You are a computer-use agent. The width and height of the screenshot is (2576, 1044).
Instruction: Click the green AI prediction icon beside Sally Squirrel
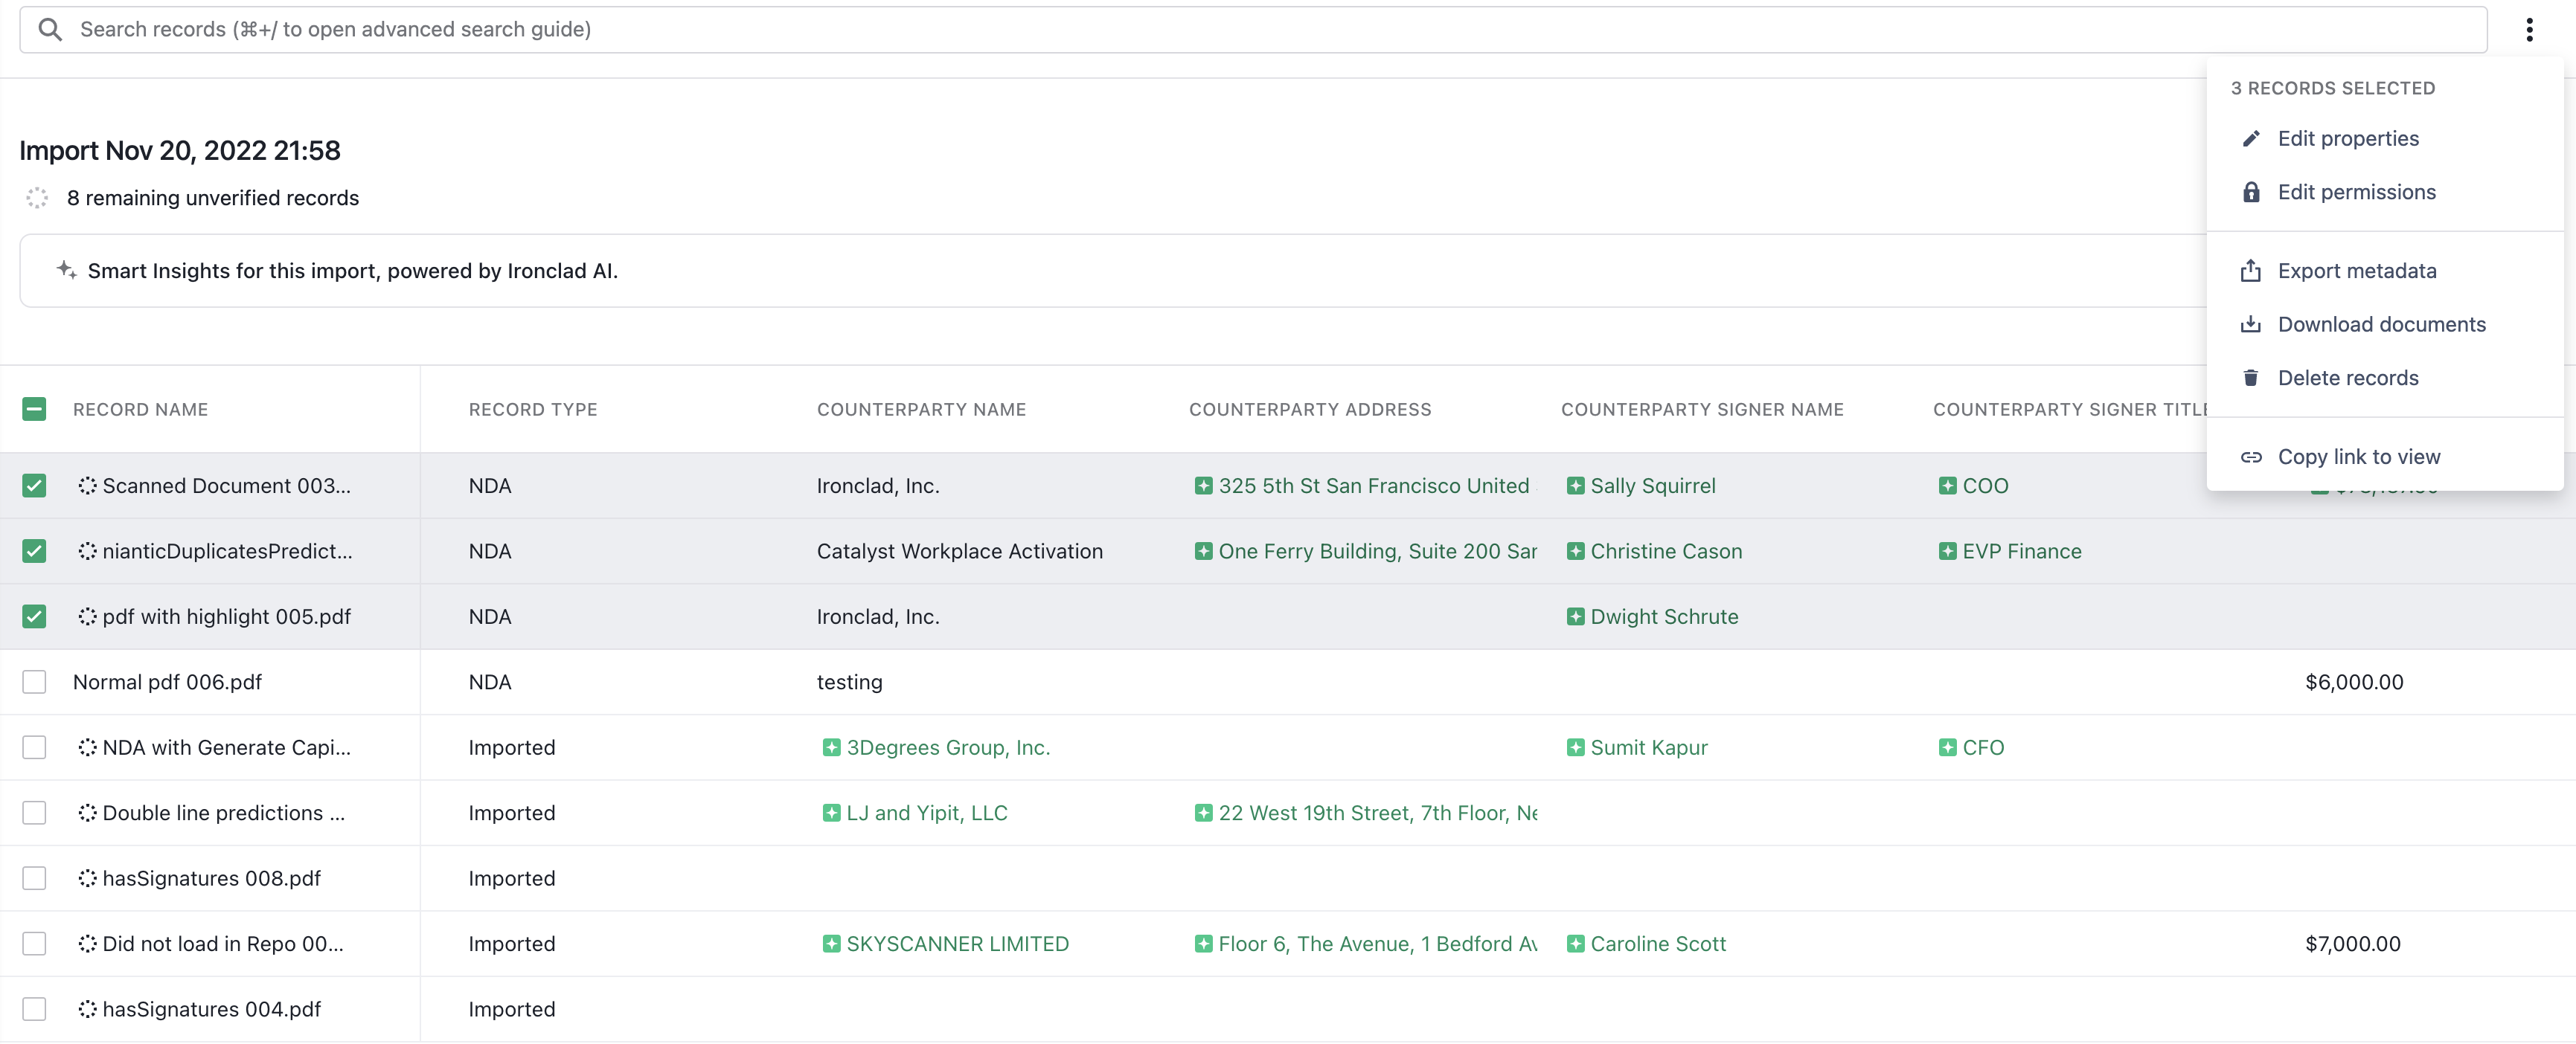[1575, 486]
